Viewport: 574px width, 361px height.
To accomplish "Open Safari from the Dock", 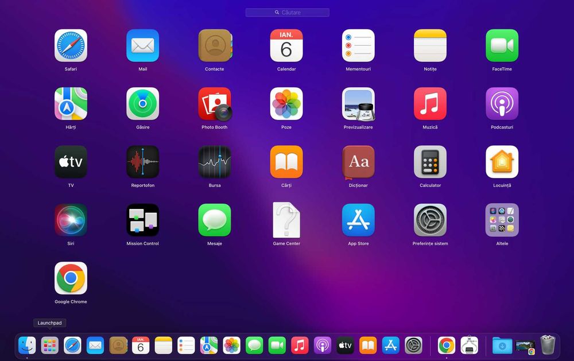I will (x=72, y=346).
